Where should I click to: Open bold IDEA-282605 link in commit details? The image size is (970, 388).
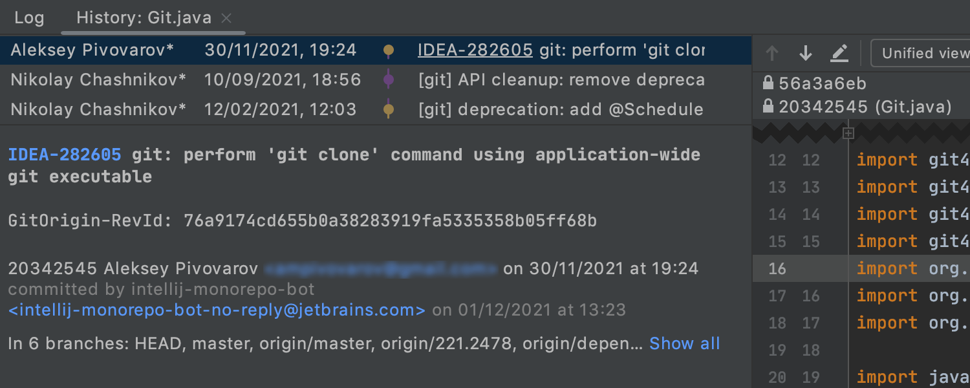65,155
